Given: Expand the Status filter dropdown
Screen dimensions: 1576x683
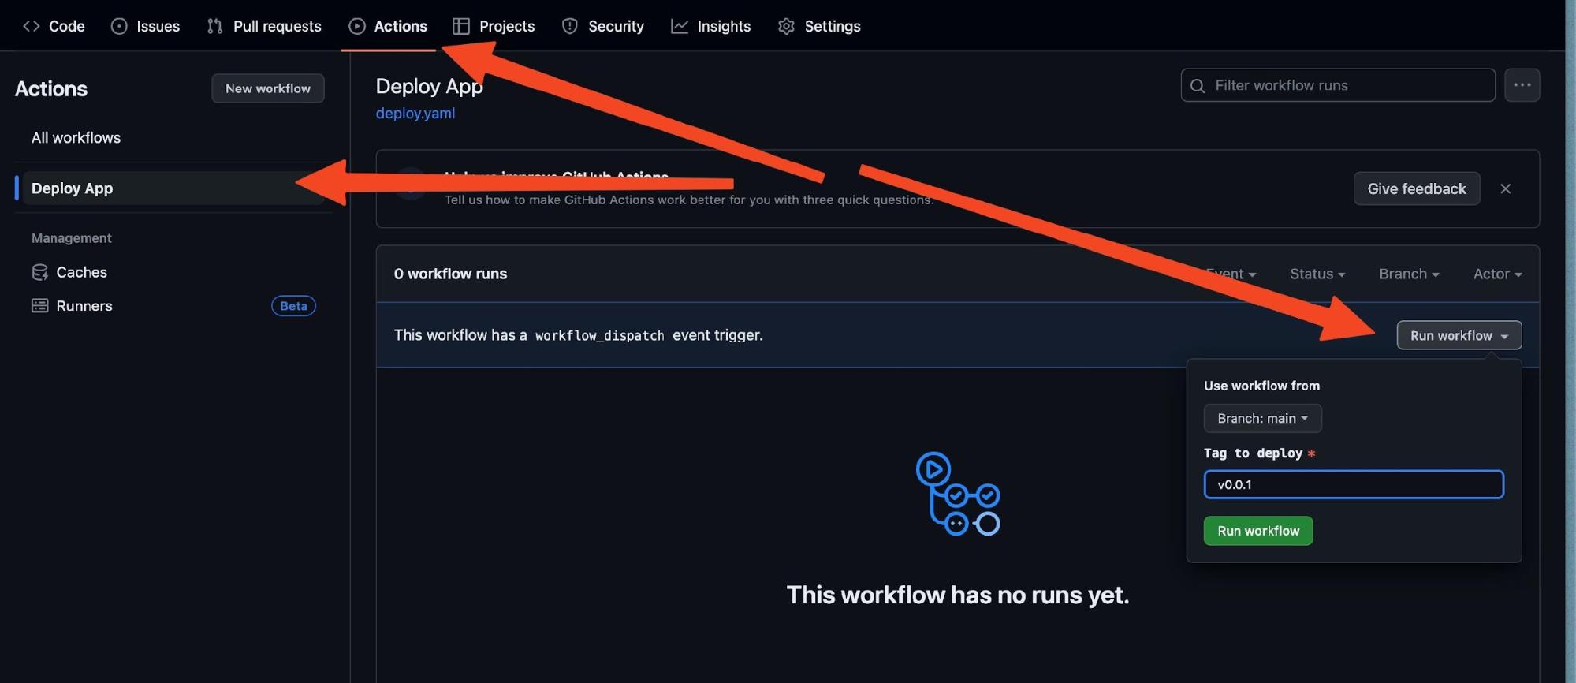Looking at the screenshot, I should [1317, 274].
